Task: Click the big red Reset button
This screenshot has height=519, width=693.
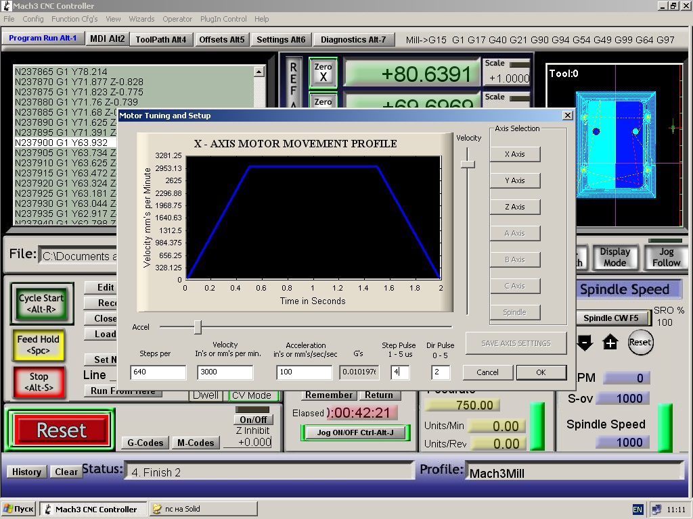Action: [60, 430]
